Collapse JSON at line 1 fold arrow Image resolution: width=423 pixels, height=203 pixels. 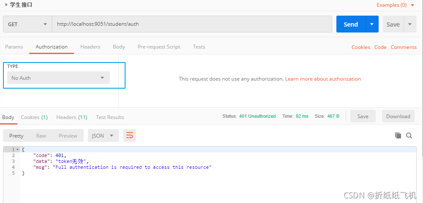click(x=17, y=149)
